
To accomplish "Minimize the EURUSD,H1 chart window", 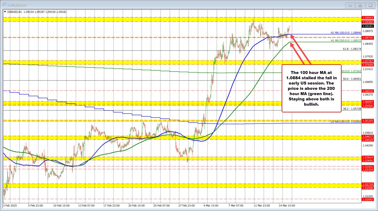I will [x=350, y=5].
